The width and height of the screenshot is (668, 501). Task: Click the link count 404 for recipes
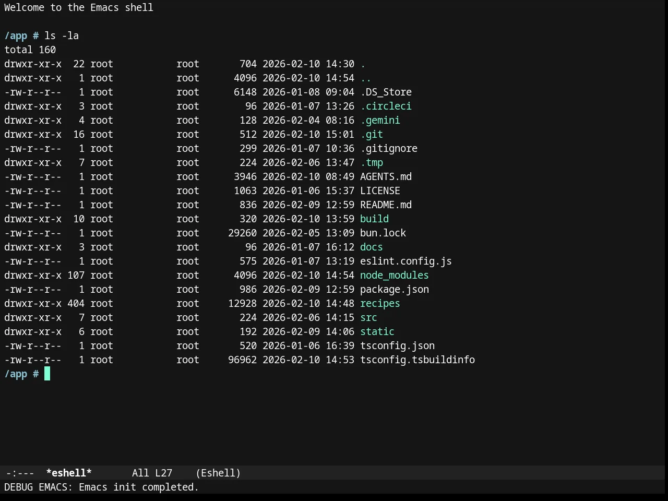76,304
